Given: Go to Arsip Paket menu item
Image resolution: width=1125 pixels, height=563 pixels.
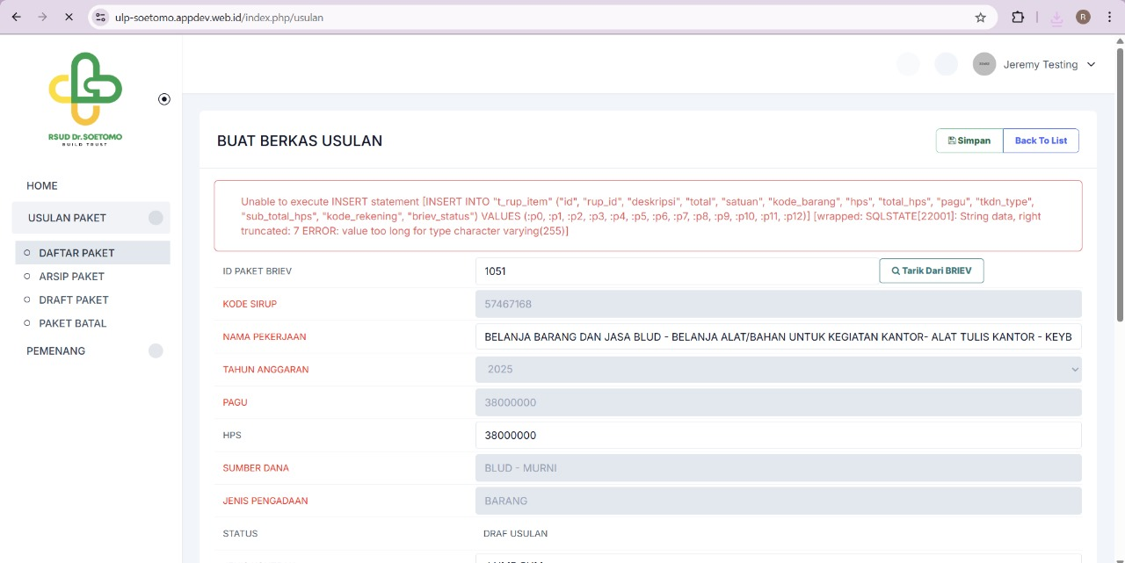Looking at the screenshot, I should click(71, 276).
